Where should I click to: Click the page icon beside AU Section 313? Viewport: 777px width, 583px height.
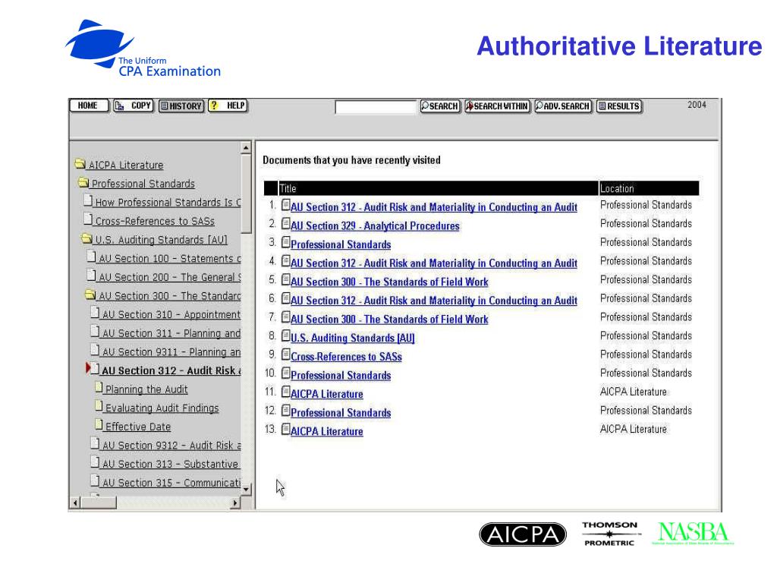coord(95,462)
